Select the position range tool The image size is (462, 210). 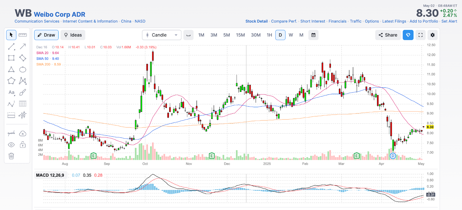11,115
